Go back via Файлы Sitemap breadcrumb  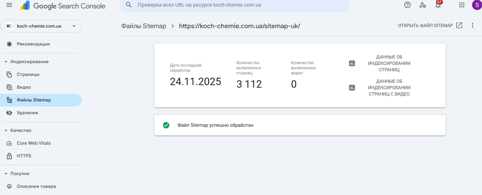(144, 26)
